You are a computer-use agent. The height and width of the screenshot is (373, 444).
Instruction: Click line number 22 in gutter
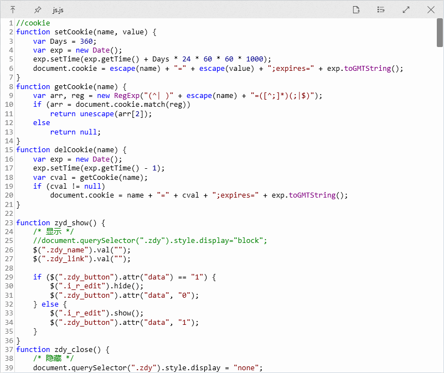coord(9,214)
